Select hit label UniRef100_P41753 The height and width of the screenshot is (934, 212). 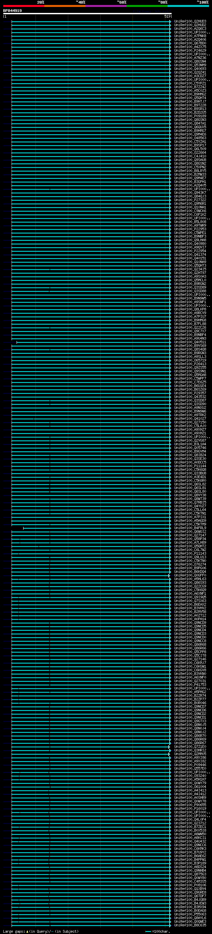coord(190,685)
